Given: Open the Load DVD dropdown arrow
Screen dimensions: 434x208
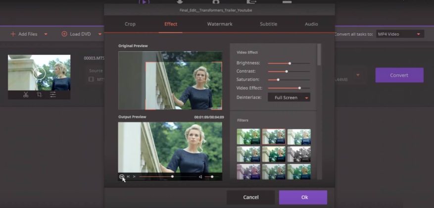Looking at the screenshot, I should point(100,34).
